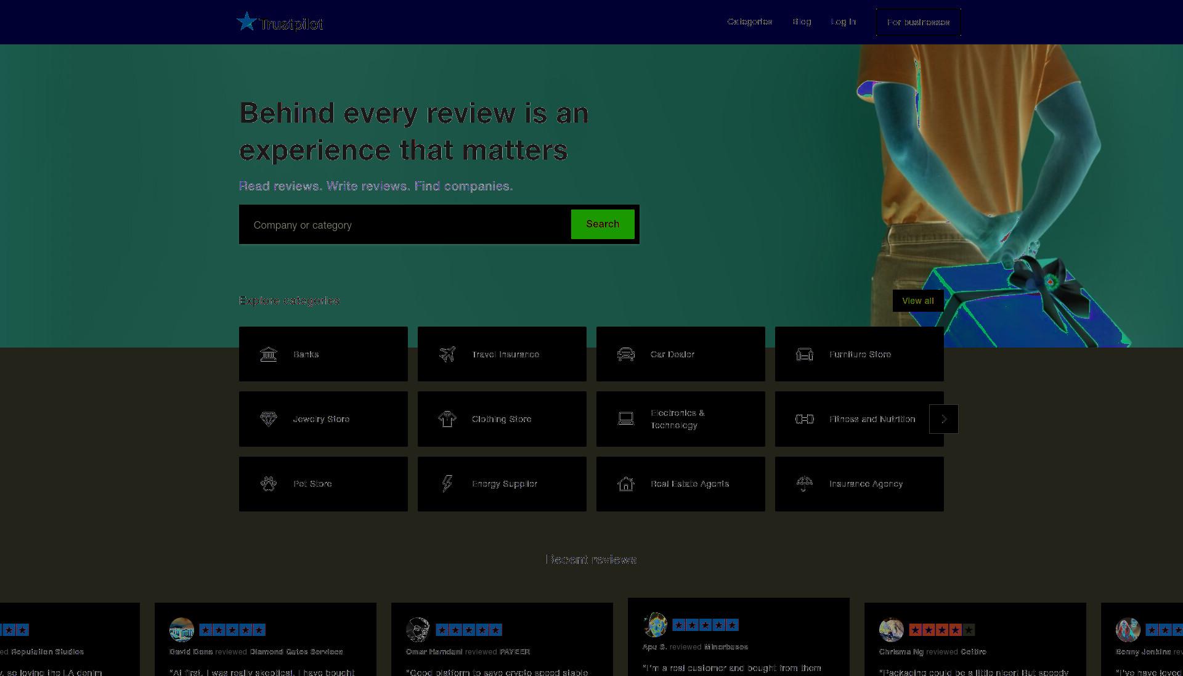Screen dimensions: 1183x676
Task: Open PAYEER company link
Action: tap(514, 651)
